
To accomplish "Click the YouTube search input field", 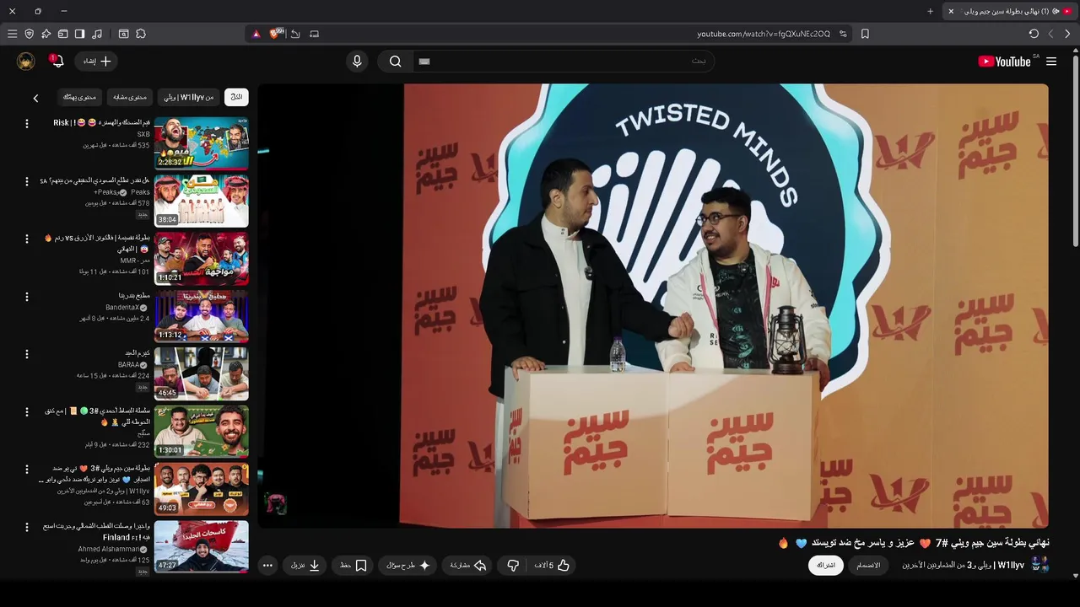I will (x=565, y=62).
